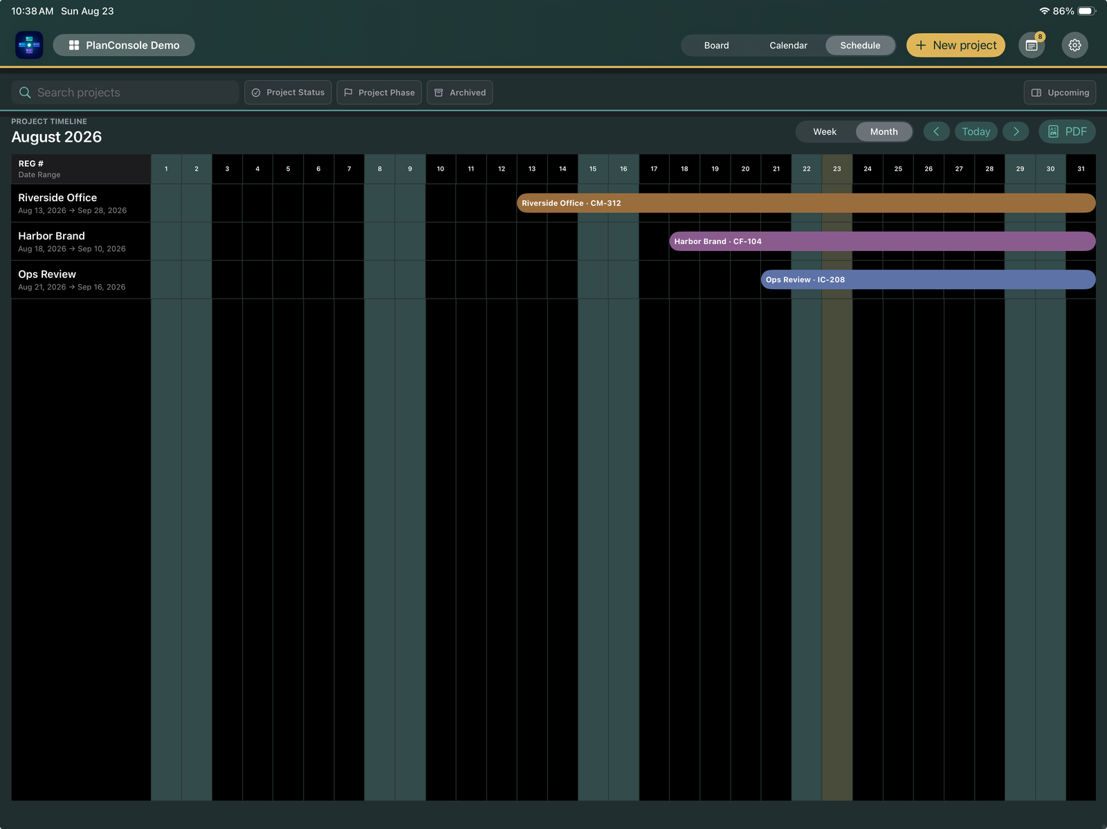Click day 10 in the date header
Screen dimensions: 1107x829
coord(441,169)
